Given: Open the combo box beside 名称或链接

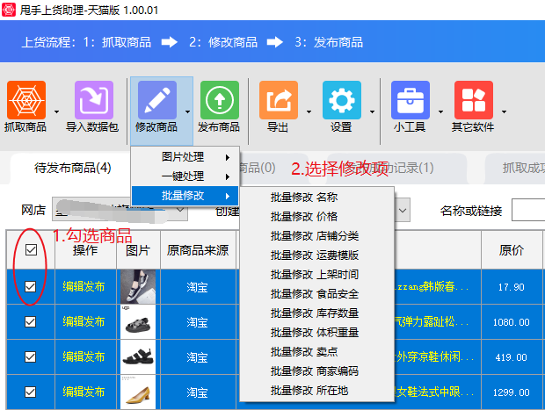Looking at the screenshot, I should coord(403,210).
